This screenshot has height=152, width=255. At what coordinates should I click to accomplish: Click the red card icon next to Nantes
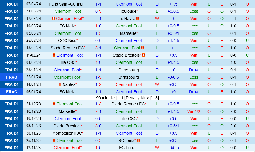60,84
